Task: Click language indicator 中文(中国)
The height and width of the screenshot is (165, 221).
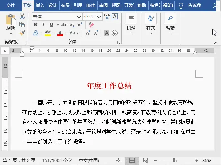Action: [x=89, y=161]
